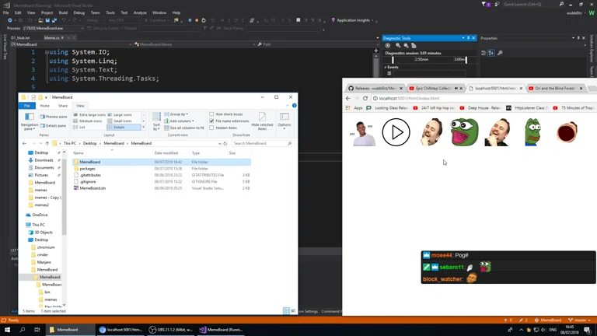The image size is (597, 336).
Task: Reload the localhost page in Chrome
Action: coord(365,99)
